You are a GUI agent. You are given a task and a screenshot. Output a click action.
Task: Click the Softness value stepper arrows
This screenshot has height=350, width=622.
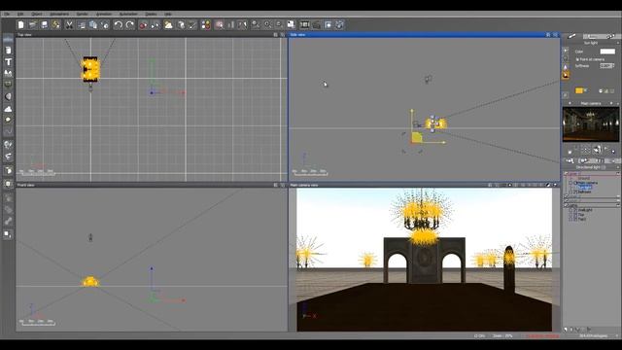tap(613, 65)
